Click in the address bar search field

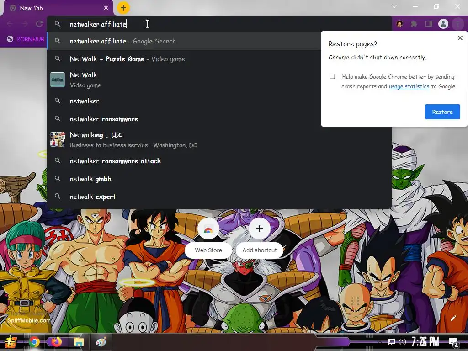click(219, 24)
